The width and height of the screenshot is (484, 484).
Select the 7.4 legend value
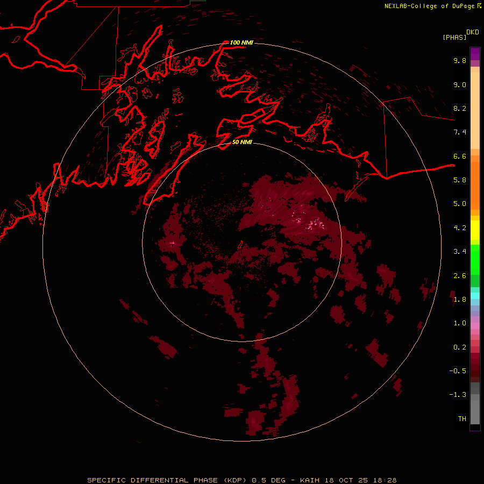(460, 132)
